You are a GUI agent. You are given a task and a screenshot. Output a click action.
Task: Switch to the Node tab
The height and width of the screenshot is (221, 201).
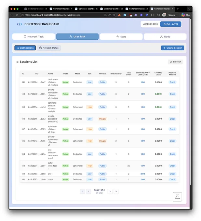[165, 37]
